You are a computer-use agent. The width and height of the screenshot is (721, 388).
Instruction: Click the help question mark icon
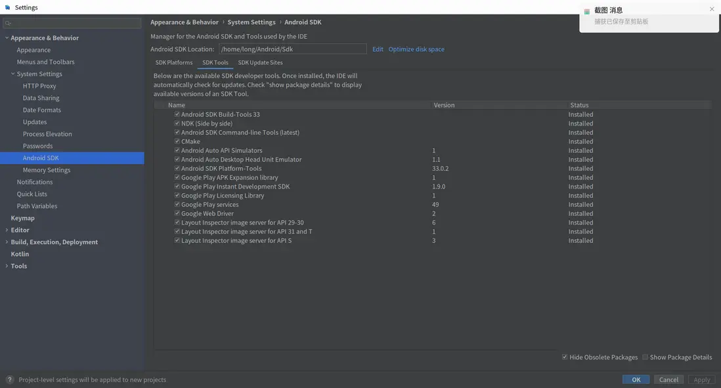tap(9, 379)
